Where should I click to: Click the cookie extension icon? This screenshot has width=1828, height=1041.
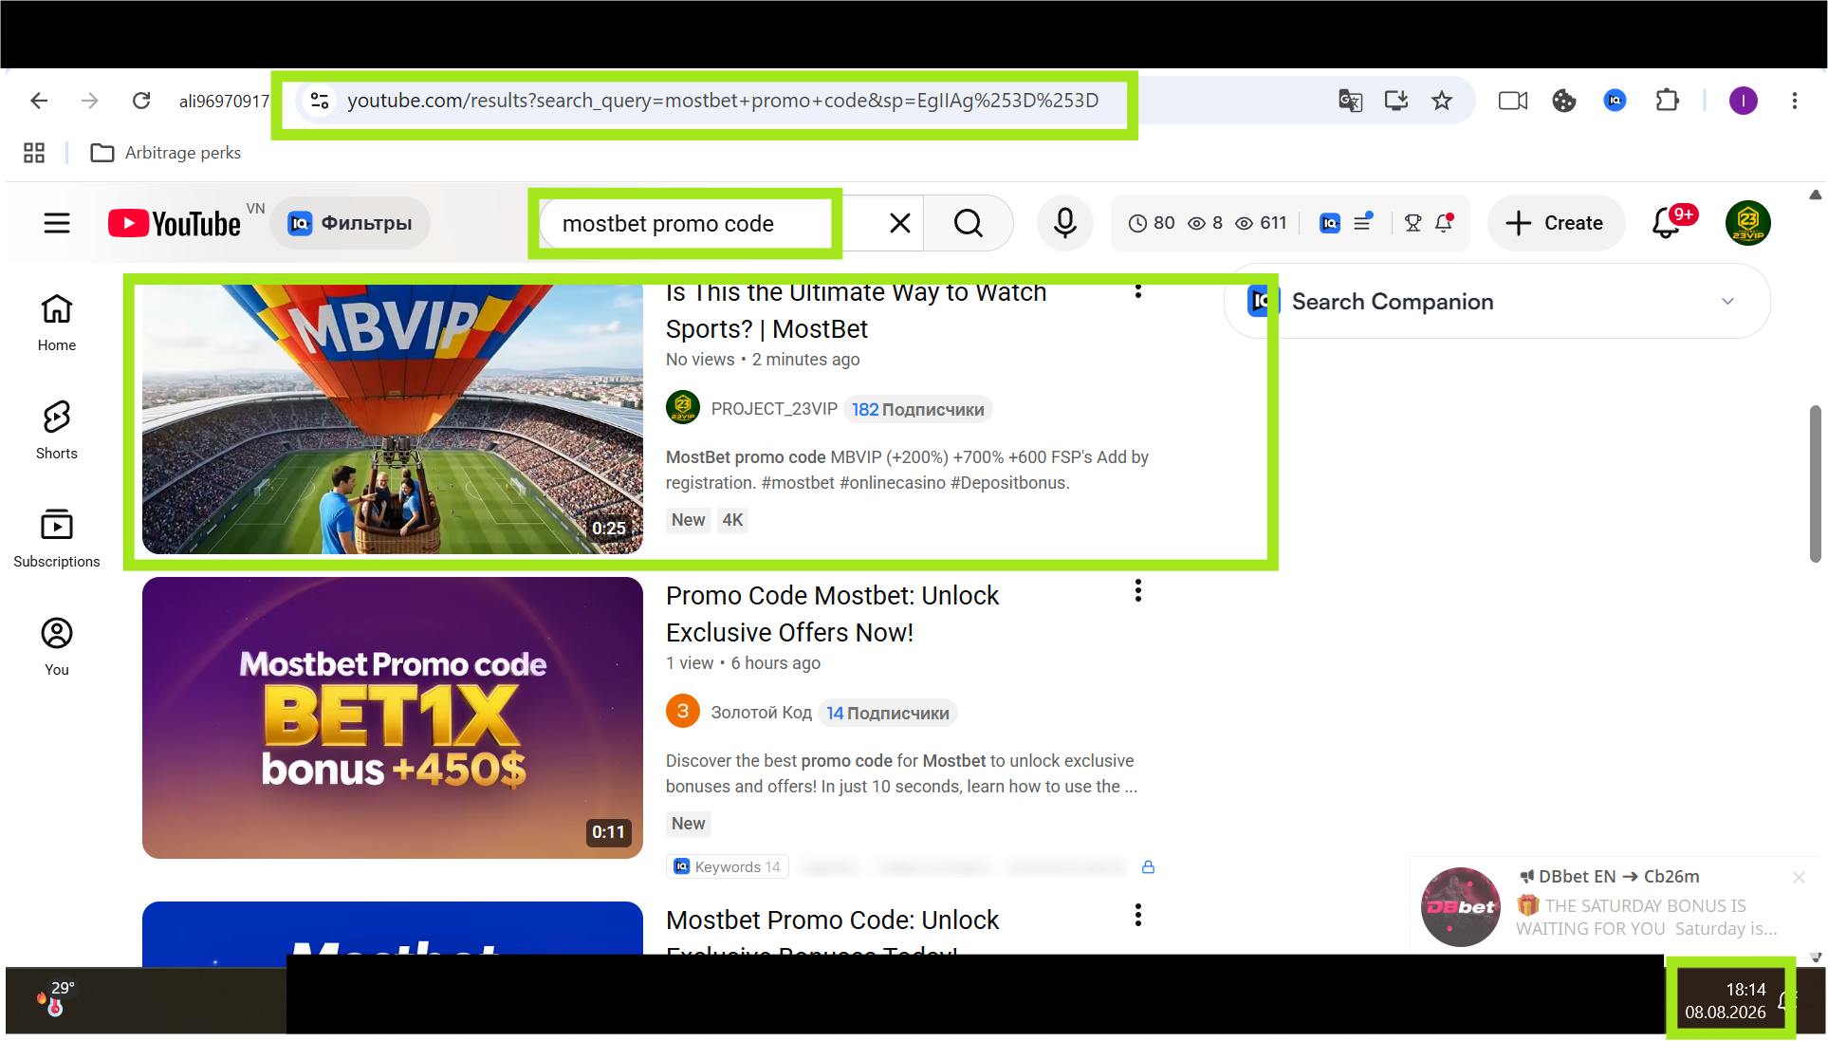coord(1564,101)
